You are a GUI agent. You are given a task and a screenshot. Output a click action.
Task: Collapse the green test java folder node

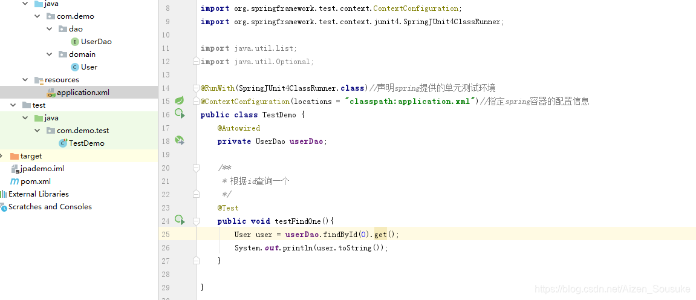tap(25, 118)
